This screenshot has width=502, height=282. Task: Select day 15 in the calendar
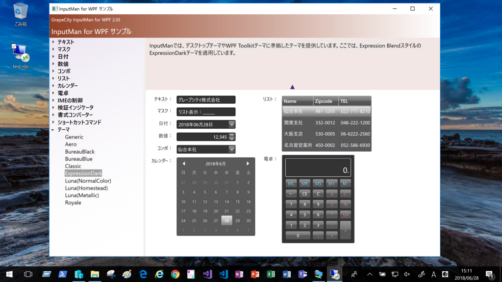[x=238, y=202]
